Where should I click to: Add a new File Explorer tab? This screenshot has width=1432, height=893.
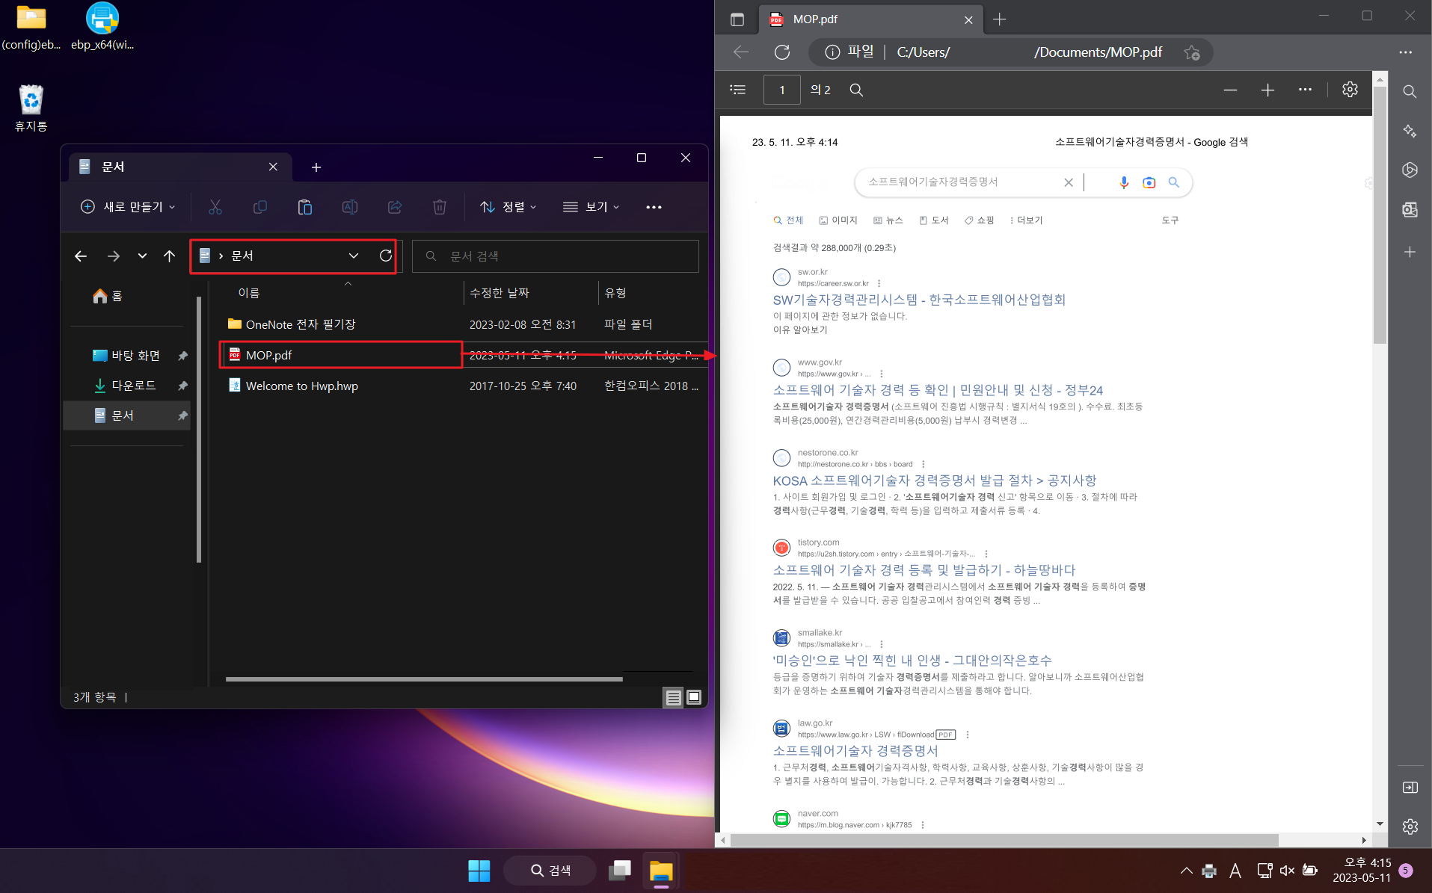tap(316, 167)
